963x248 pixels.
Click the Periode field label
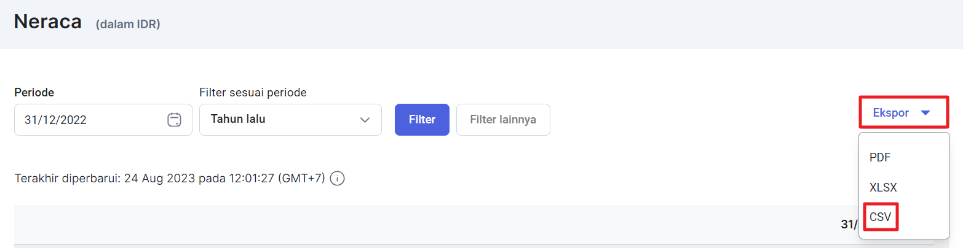pos(34,92)
